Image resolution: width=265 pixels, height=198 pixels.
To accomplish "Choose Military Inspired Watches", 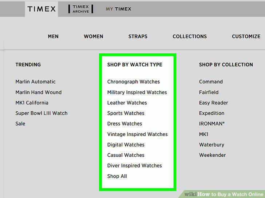I will click(137, 92).
